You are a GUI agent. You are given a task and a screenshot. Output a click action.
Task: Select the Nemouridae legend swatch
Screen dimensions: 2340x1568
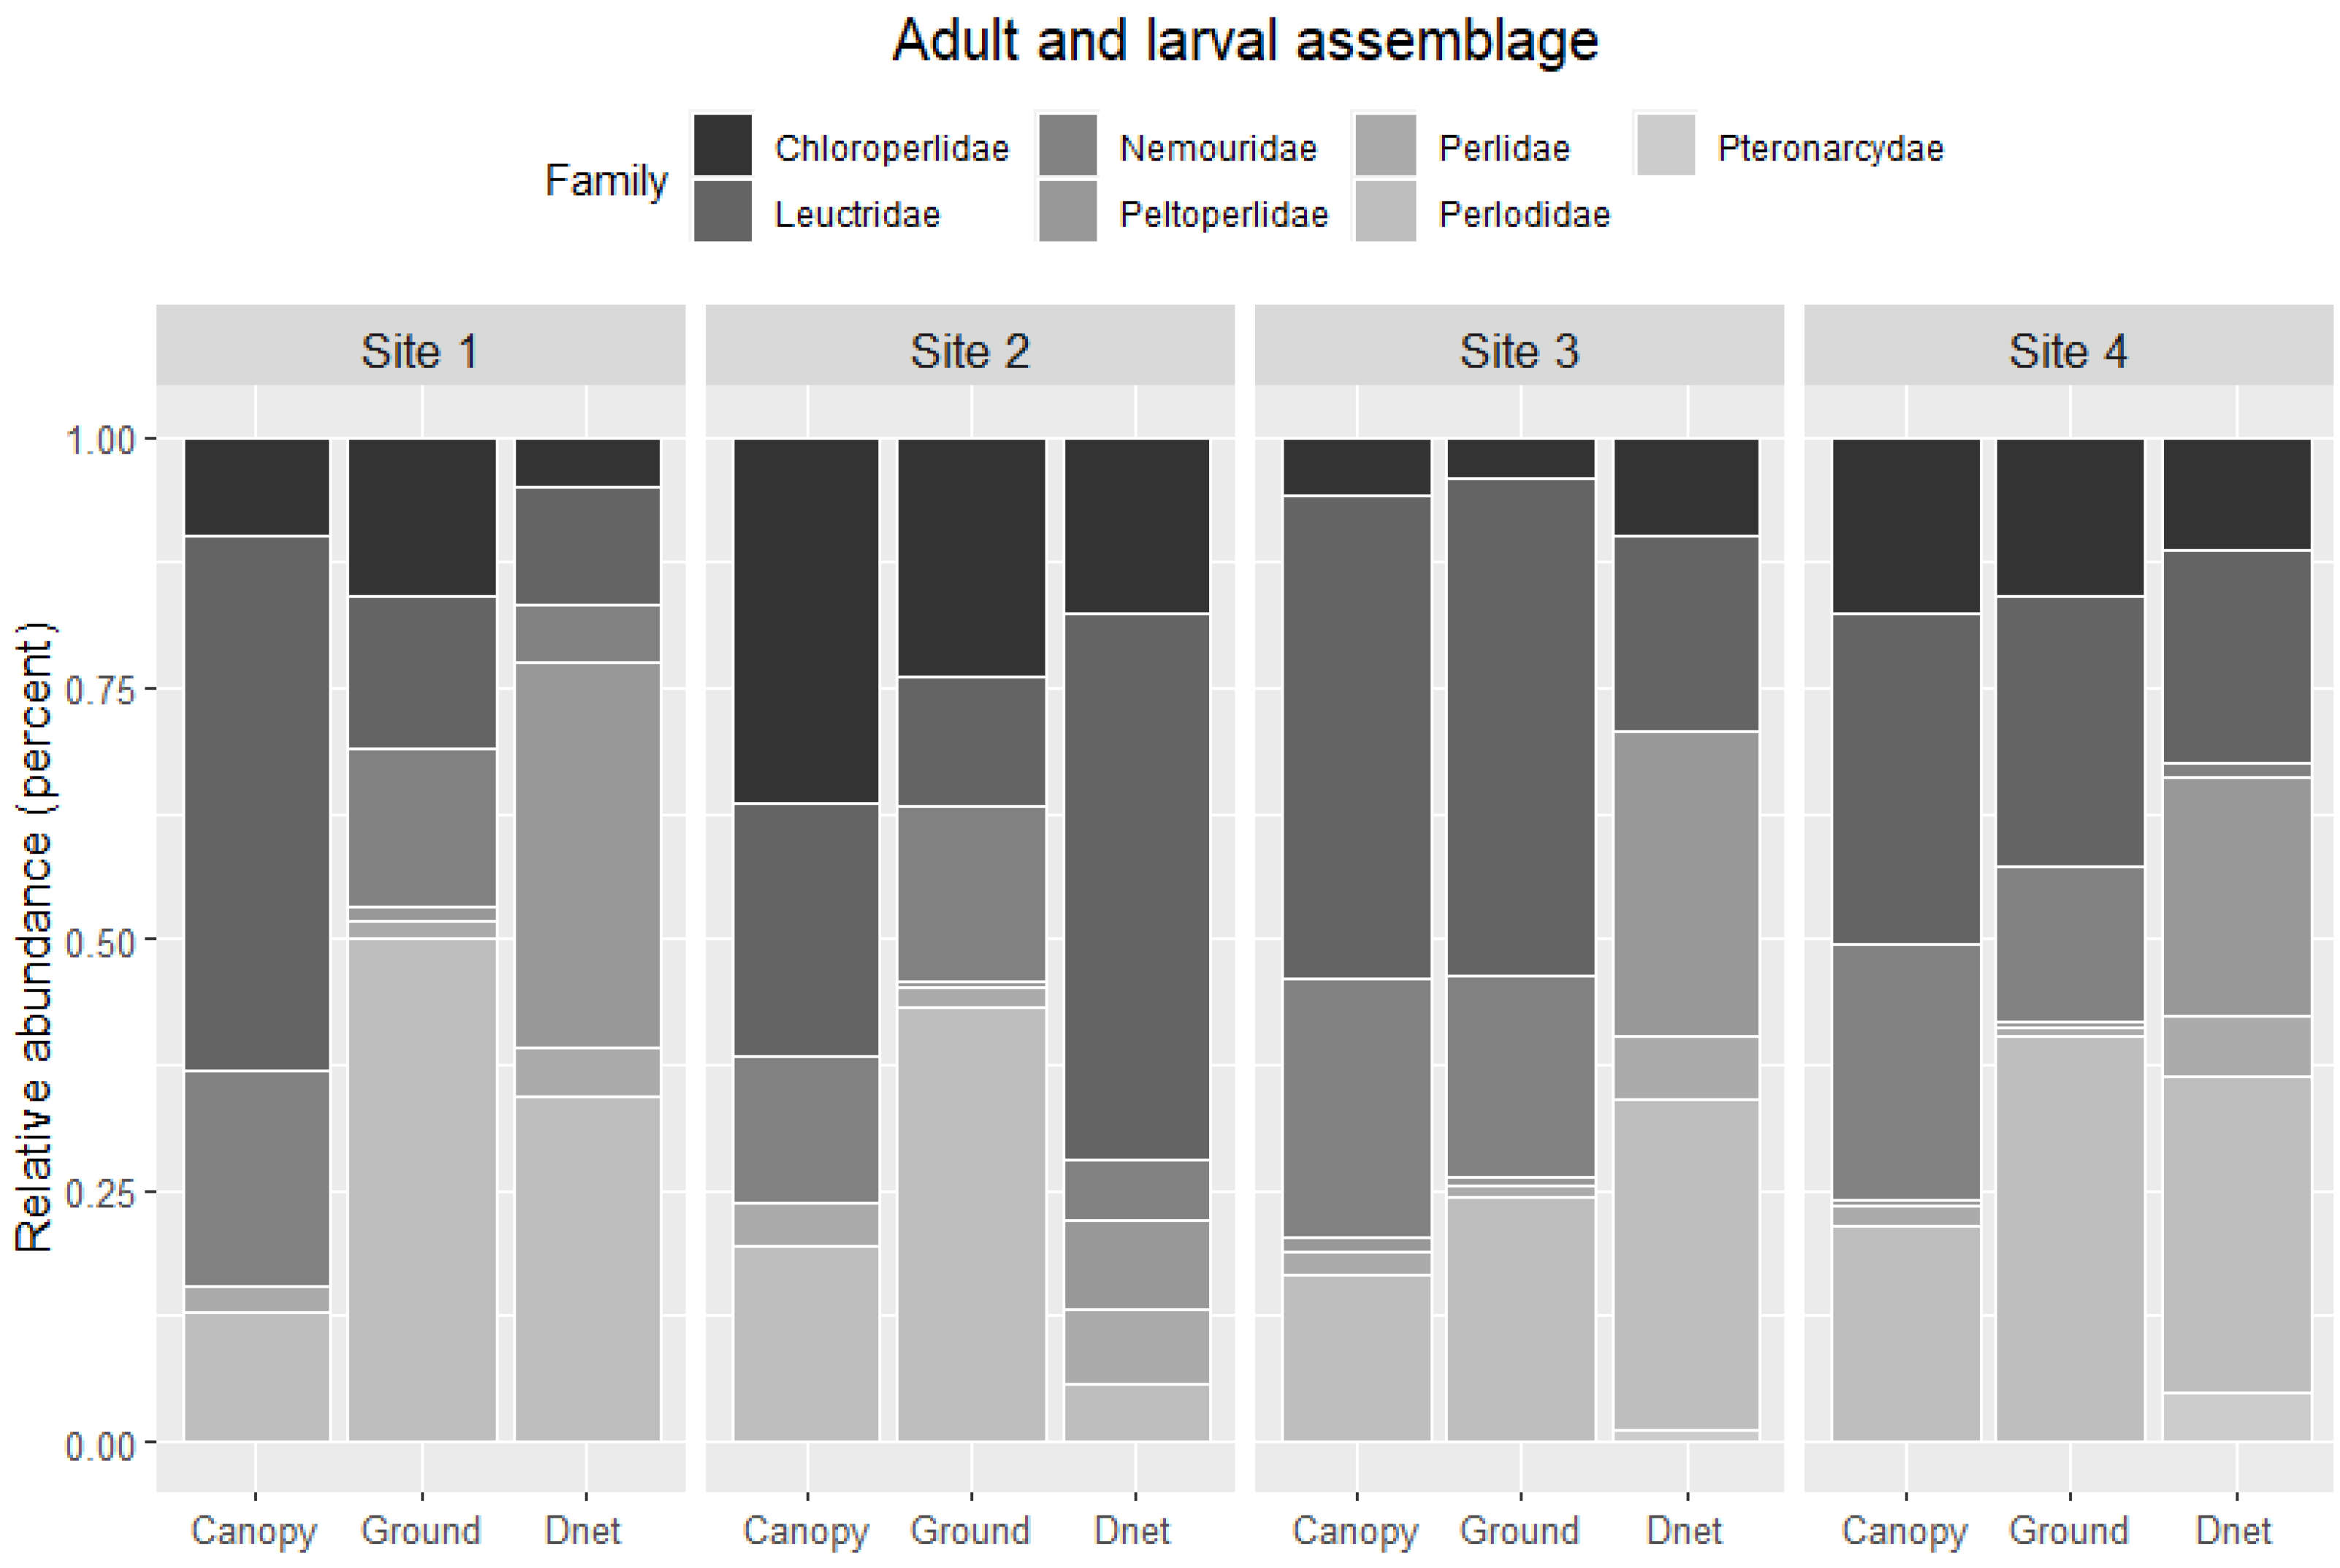click(1067, 145)
